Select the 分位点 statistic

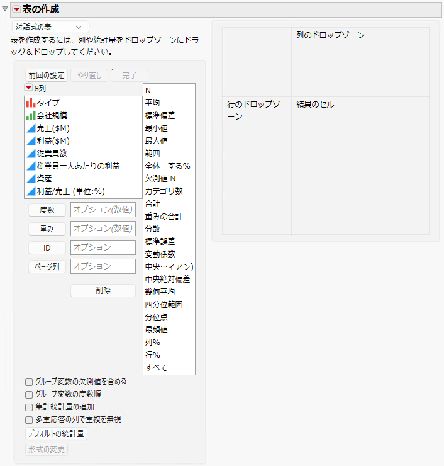coord(157,317)
